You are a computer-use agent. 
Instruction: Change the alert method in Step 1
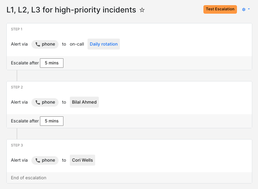(45, 44)
